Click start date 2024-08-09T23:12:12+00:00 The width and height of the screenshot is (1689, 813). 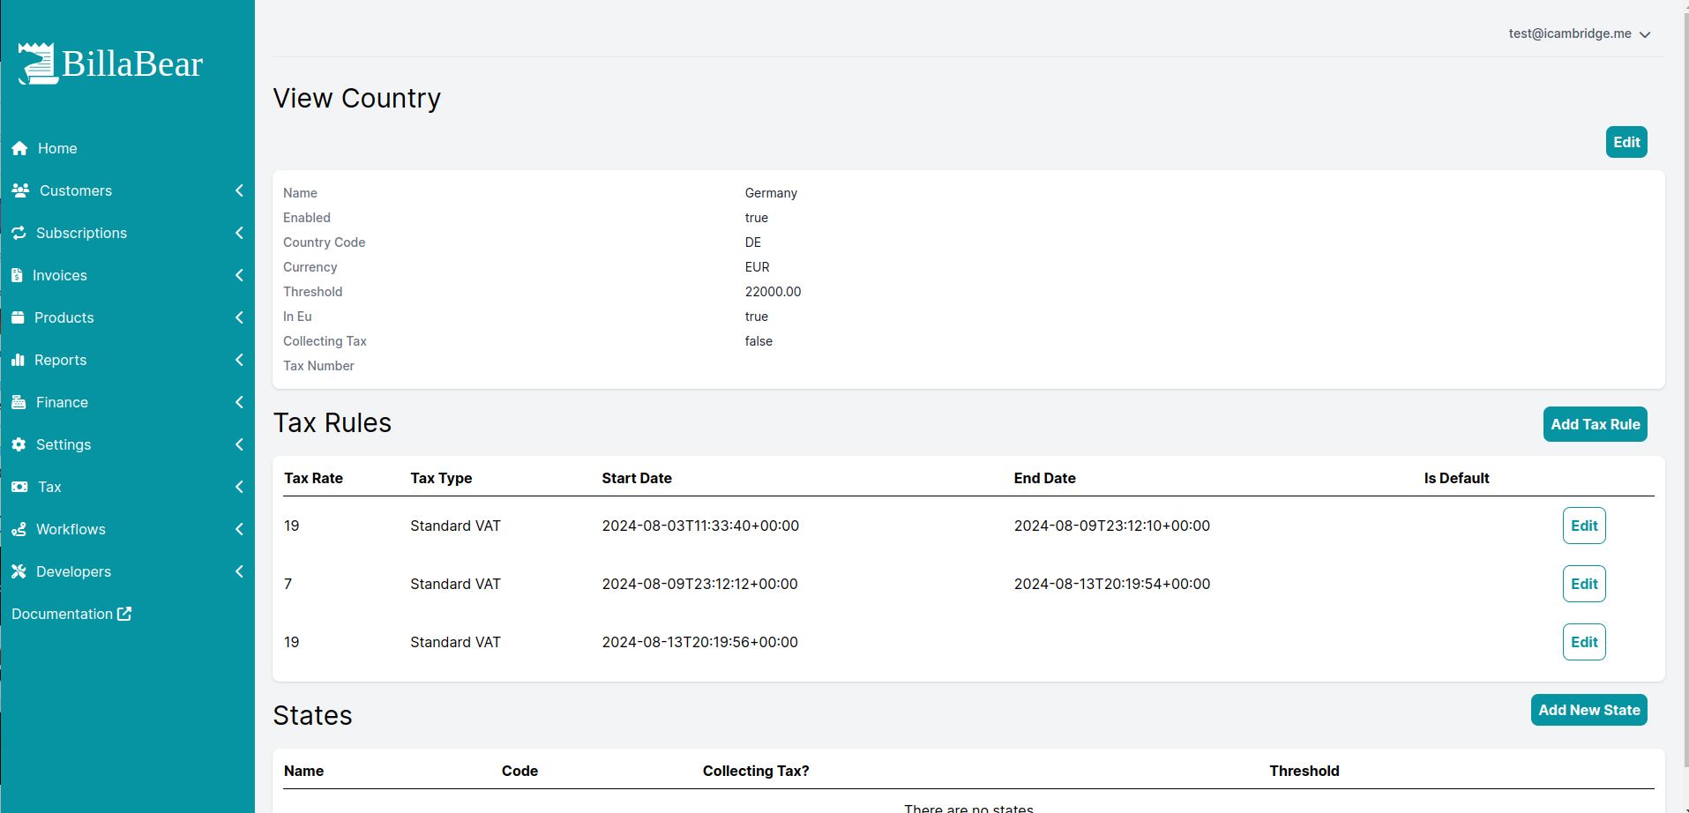pos(699,584)
